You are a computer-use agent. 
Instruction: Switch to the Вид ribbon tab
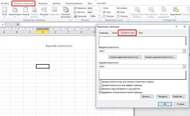[90, 3]
